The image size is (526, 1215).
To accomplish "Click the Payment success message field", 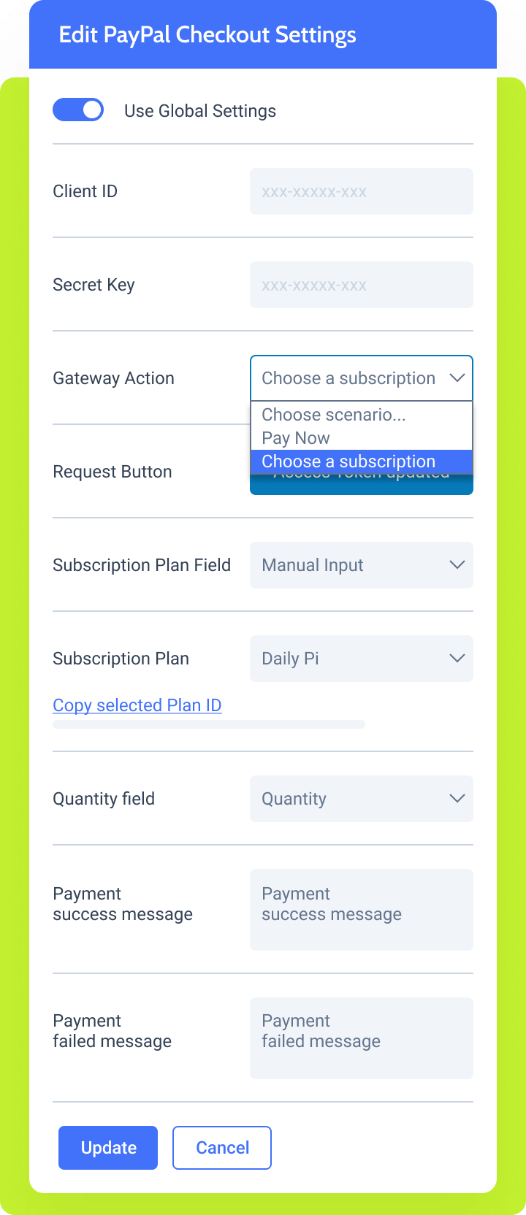I will coord(361,909).
